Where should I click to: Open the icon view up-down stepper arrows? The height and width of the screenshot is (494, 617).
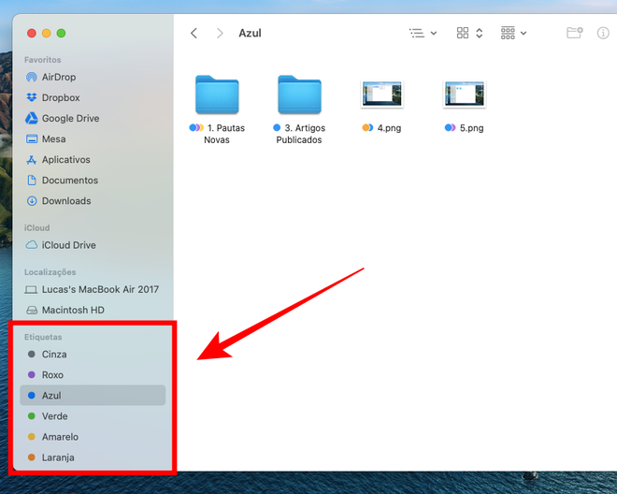coord(480,33)
